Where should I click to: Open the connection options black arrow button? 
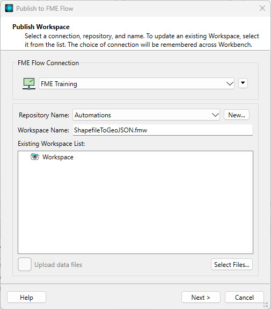[x=243, y=83]
